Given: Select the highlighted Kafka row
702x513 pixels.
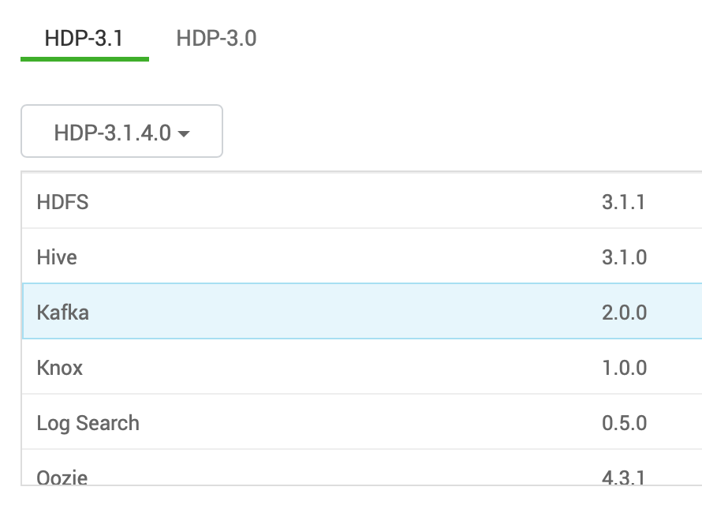Looking at the screenshot, I should pyautogui.click(x=362, y=312).
